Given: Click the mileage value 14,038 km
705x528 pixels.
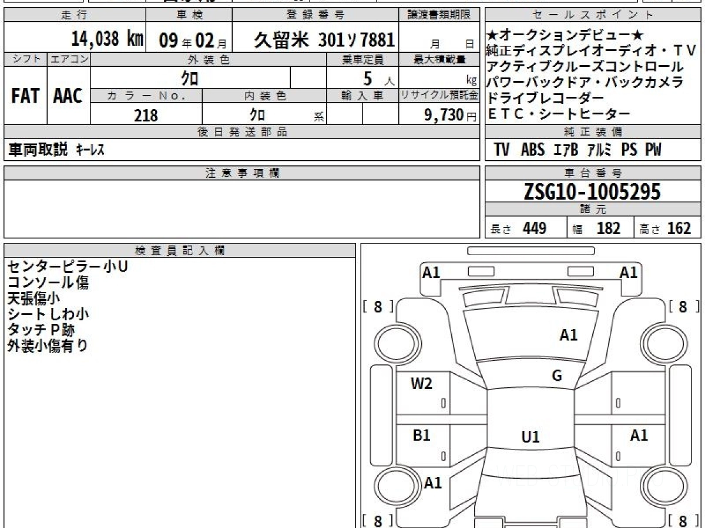Looking at the screenshot, I should tap(108, 39).
